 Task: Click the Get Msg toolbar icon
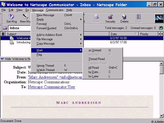[x=11, y=18]
